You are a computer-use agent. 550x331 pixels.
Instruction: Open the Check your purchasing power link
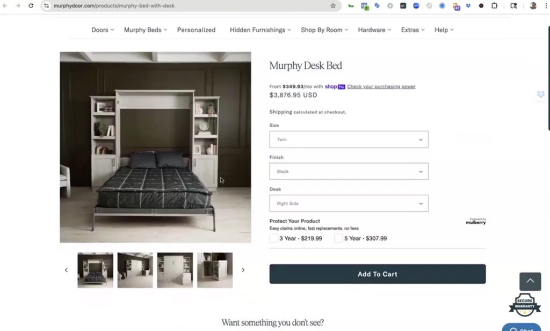click(381, 86)
